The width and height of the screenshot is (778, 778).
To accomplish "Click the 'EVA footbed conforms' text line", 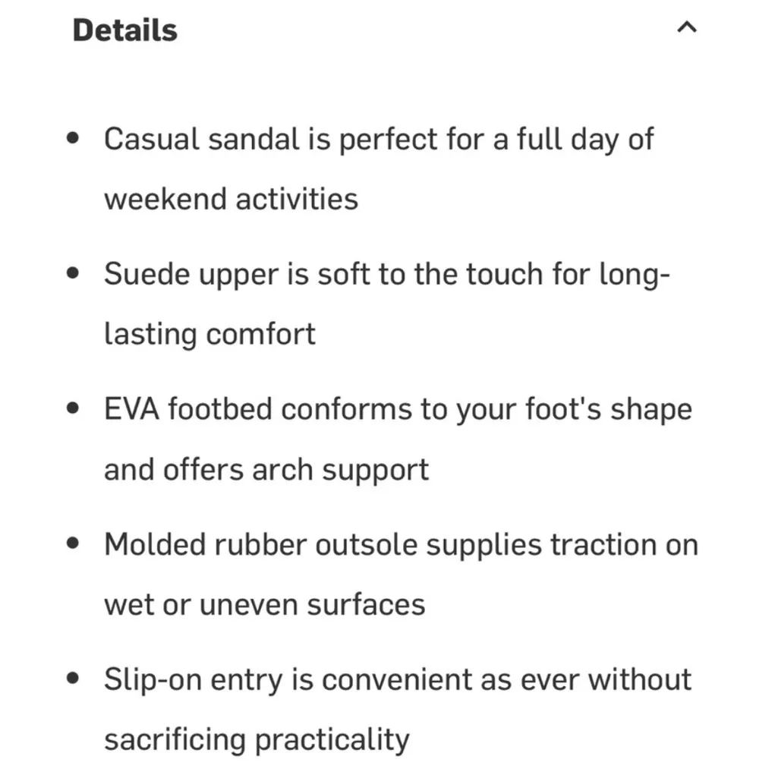I will pos(398,409).
